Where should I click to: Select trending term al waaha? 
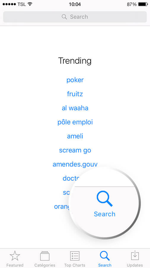[x=75, y=108]
